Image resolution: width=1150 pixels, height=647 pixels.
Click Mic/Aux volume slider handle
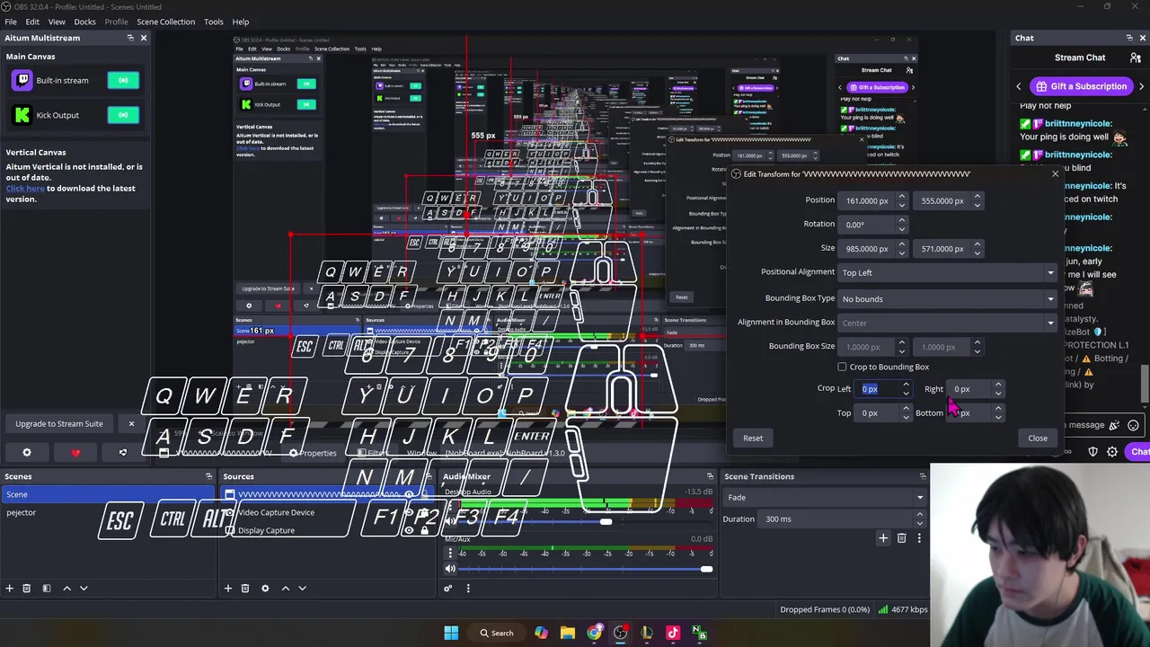tap(706, 569)
